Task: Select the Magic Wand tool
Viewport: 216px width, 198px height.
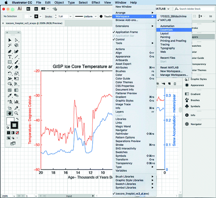Action: tap(10, 45)
